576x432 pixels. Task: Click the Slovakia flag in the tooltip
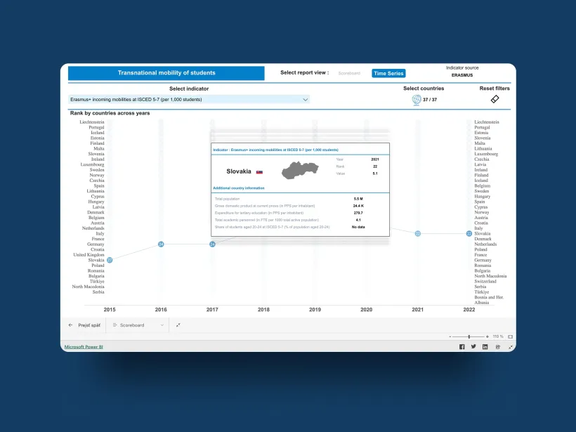tap(259, 171)
